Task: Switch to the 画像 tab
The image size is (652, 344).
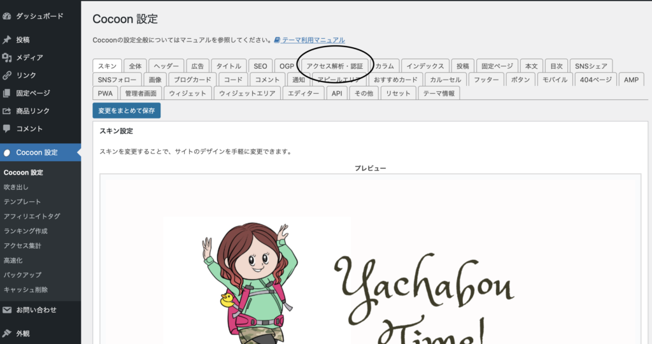Action: tap(155, 80)
